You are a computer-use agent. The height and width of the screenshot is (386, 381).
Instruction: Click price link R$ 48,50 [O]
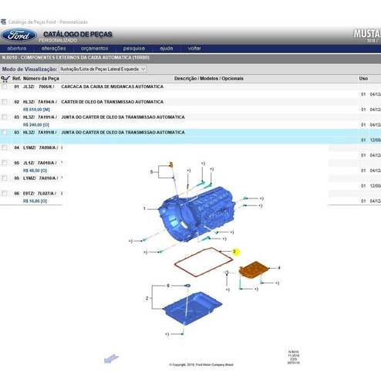tap(35, 171)
